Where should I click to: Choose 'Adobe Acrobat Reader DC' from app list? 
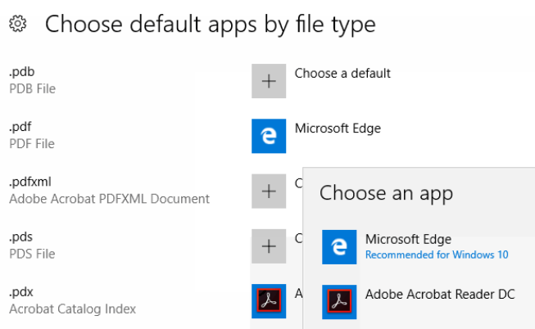(440, 295)
